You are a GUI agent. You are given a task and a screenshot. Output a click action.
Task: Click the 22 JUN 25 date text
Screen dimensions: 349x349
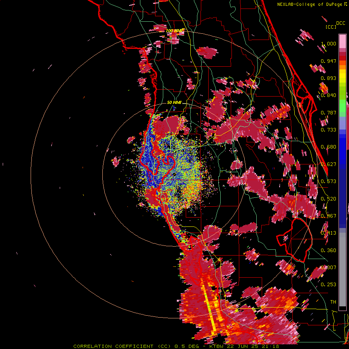tap(243, 346)
